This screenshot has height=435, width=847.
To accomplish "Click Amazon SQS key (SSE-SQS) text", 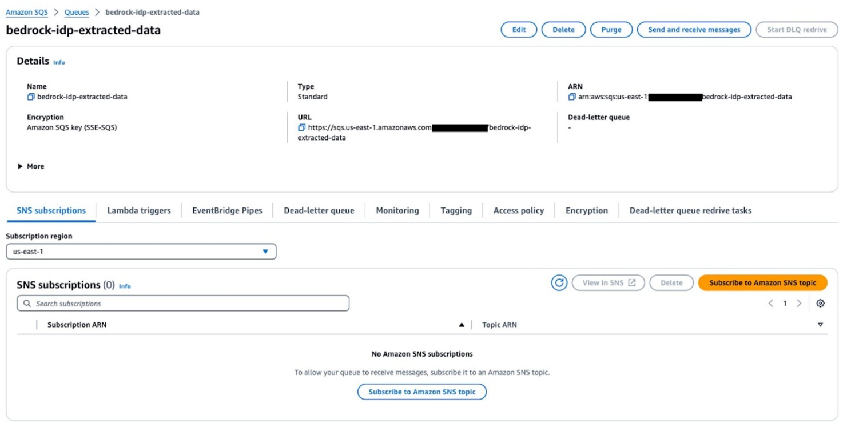I will point(72,128).
